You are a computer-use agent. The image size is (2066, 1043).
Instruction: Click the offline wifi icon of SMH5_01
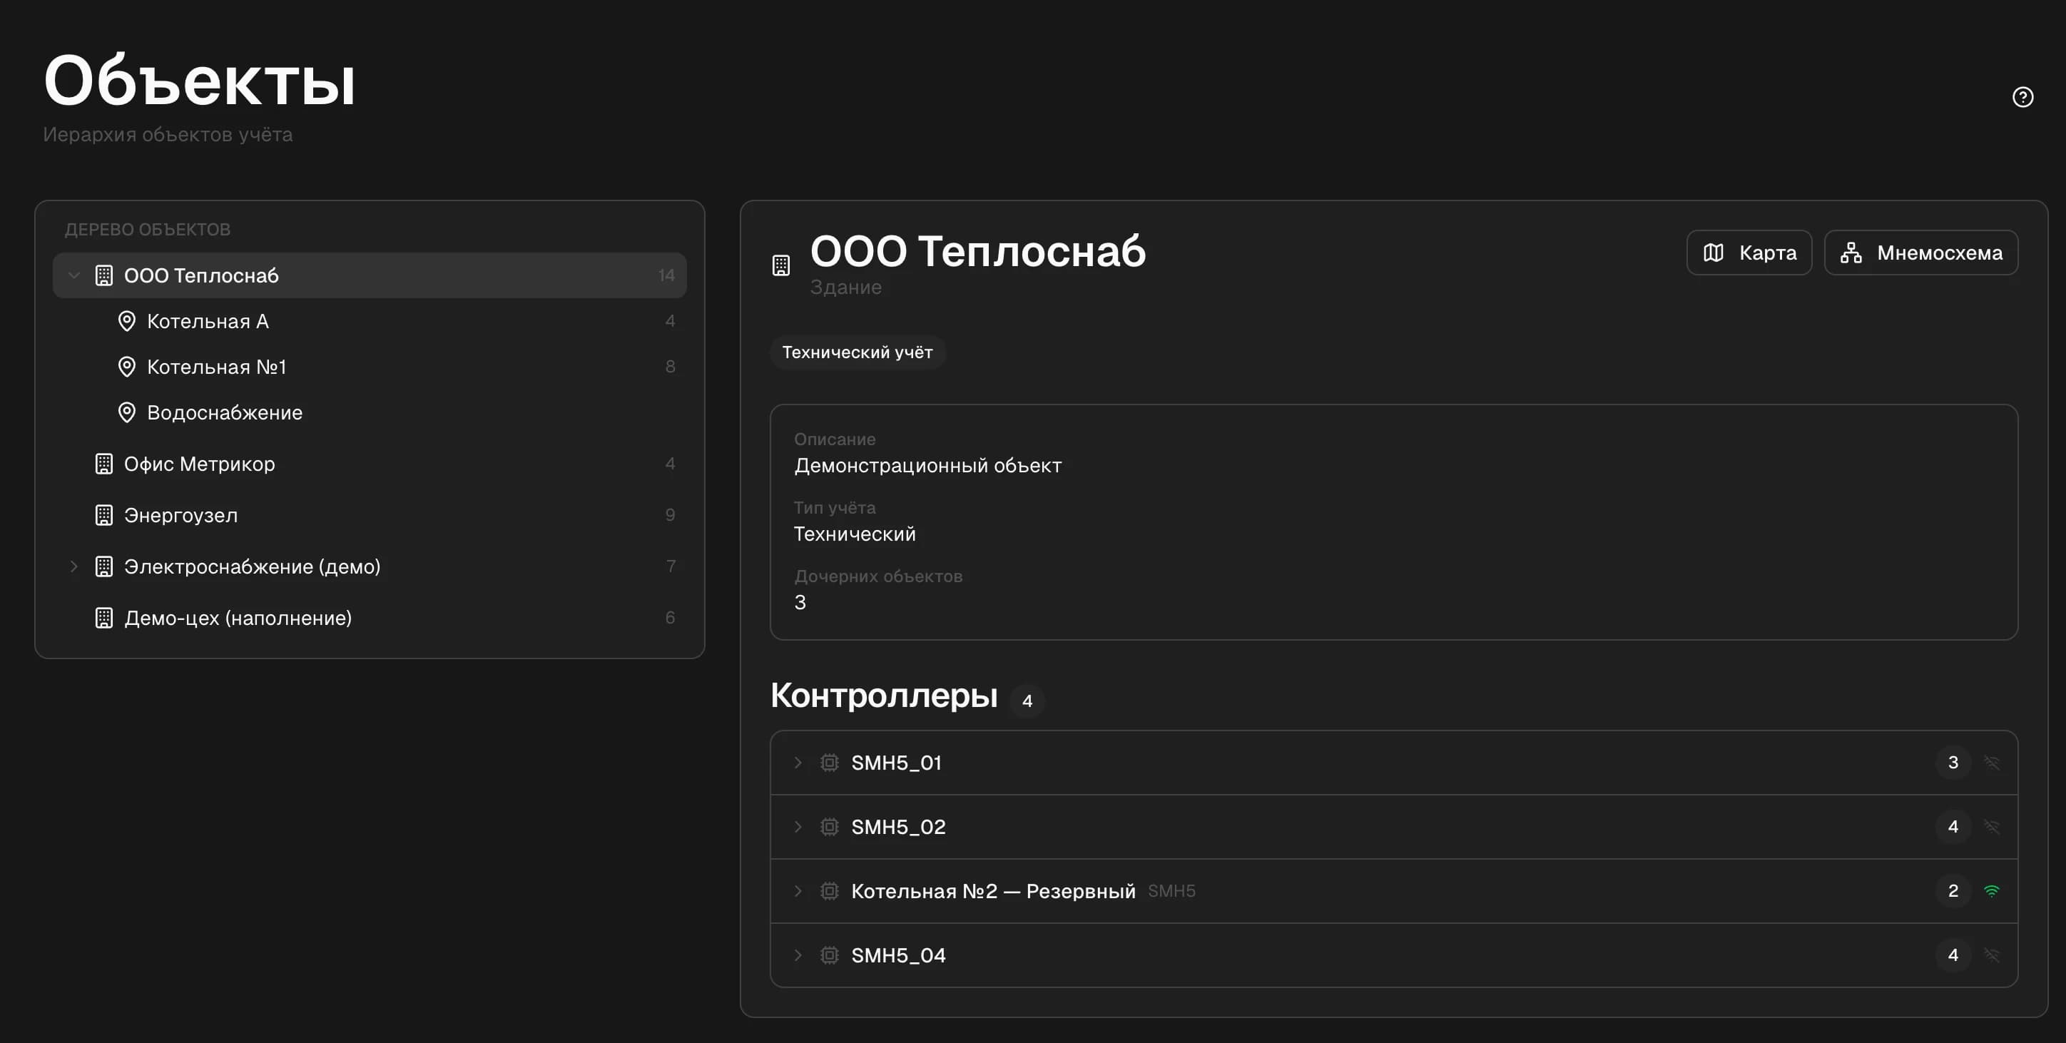pos(1991,762)
